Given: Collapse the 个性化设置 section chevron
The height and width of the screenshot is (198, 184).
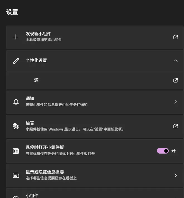Looking at the screenshot, I should click(x=175, y=61).
